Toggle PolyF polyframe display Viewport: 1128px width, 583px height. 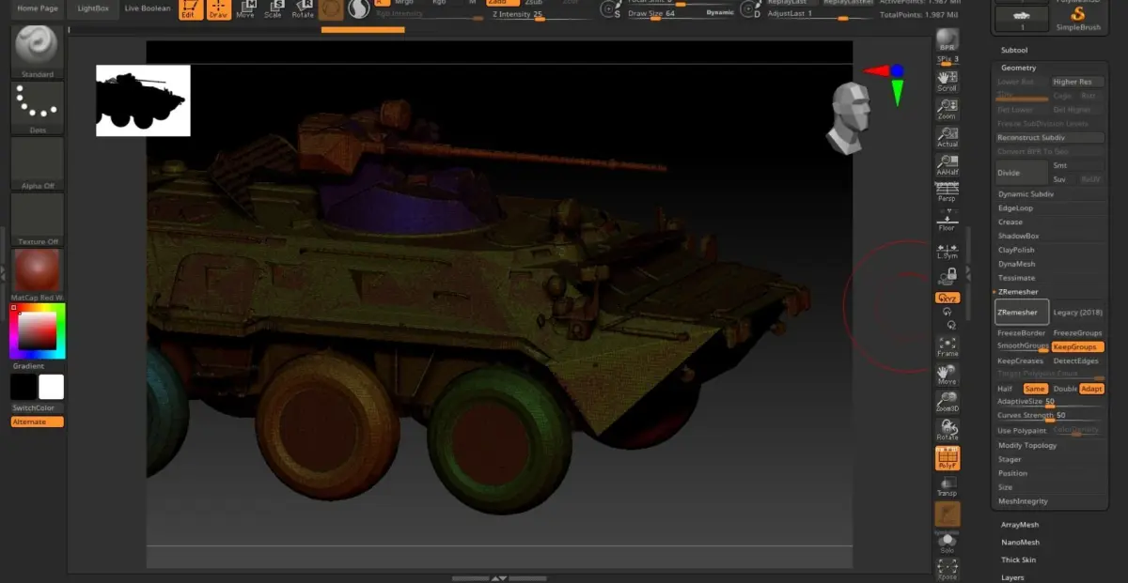[x=947, y=458]
